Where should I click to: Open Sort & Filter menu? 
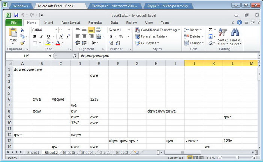point(223,37)
